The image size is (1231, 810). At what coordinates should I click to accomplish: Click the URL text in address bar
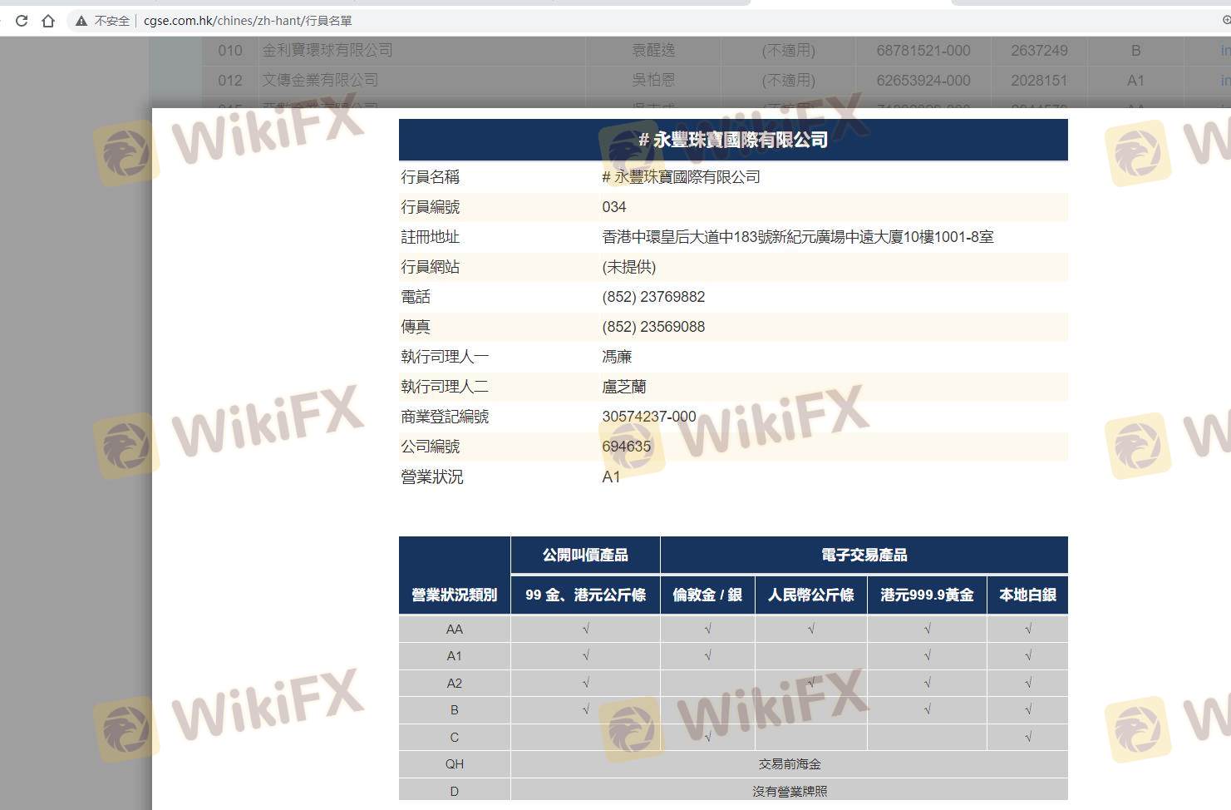(x=247, y=21)
